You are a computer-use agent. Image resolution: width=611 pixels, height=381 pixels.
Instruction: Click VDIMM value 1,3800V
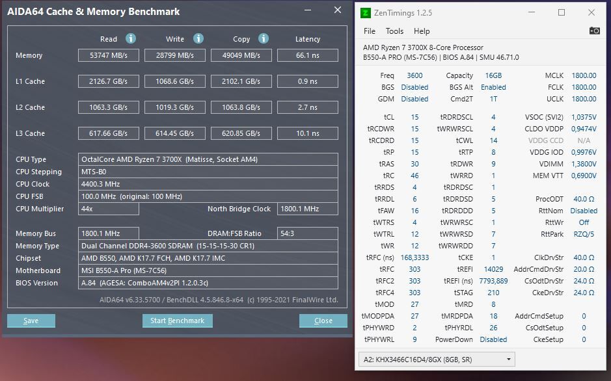pyautogui.click(x=584, y=164)
